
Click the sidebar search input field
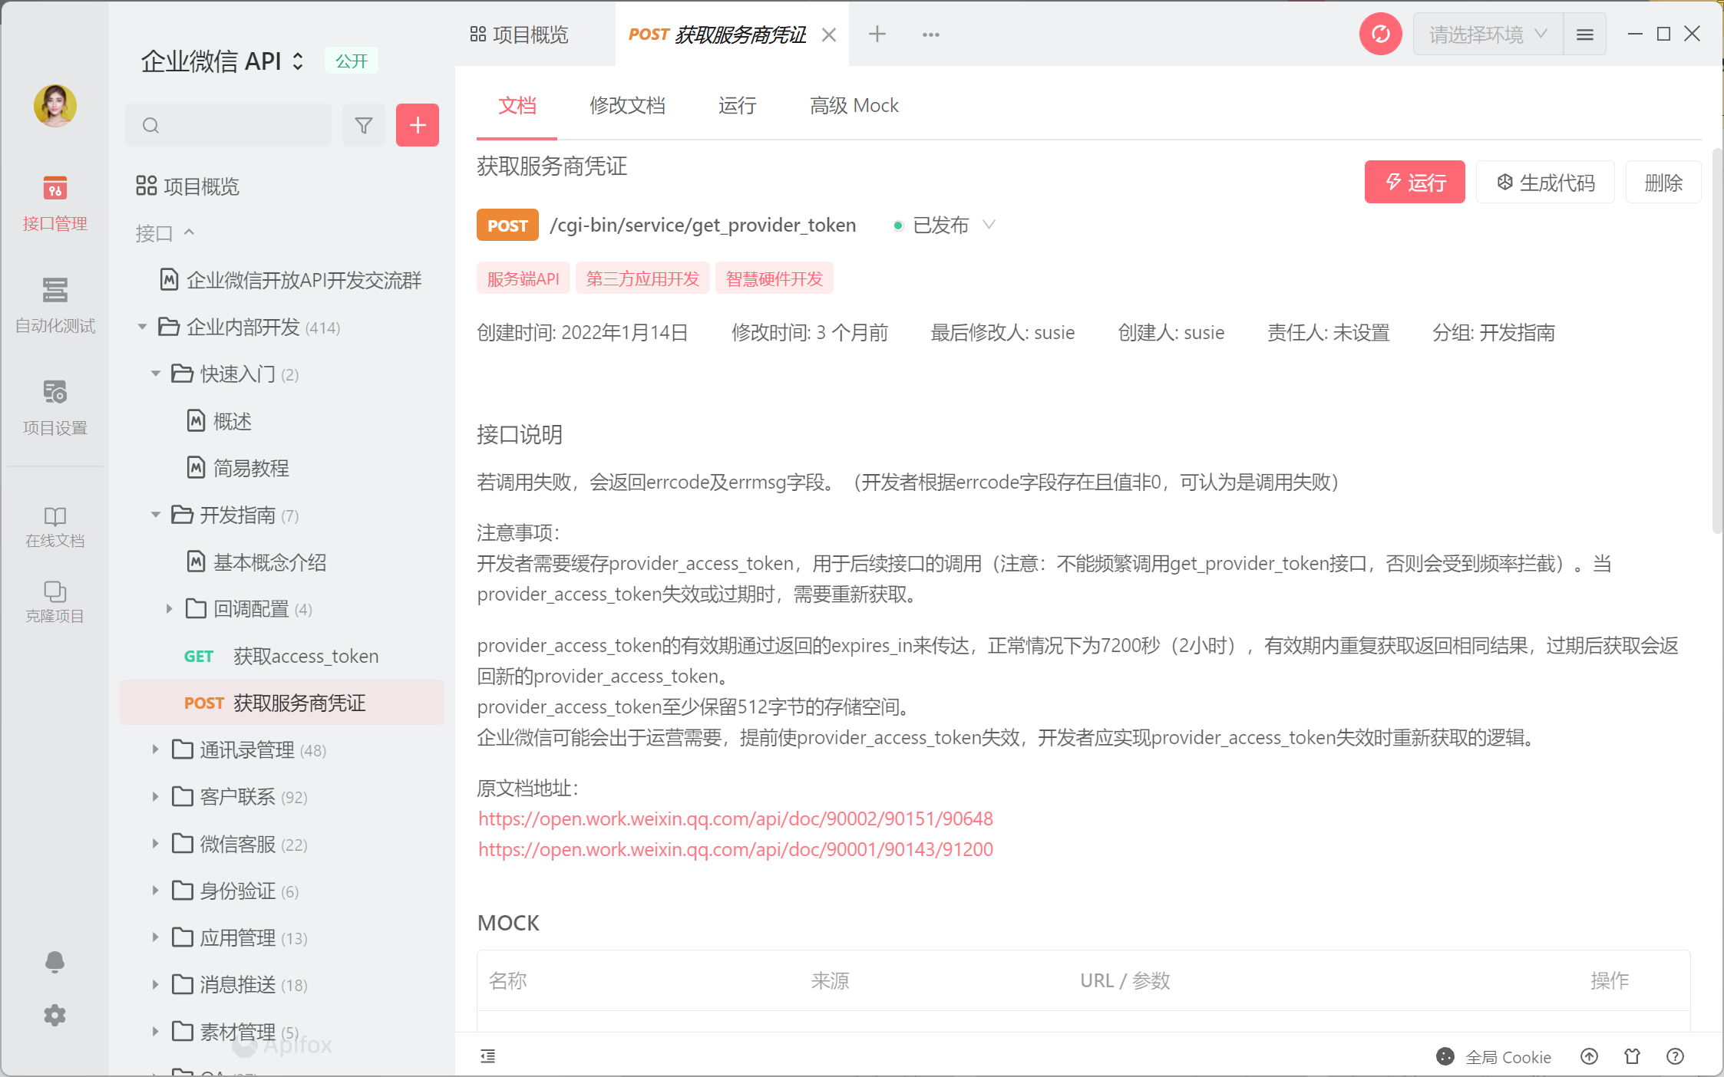(x=238, y=125)
